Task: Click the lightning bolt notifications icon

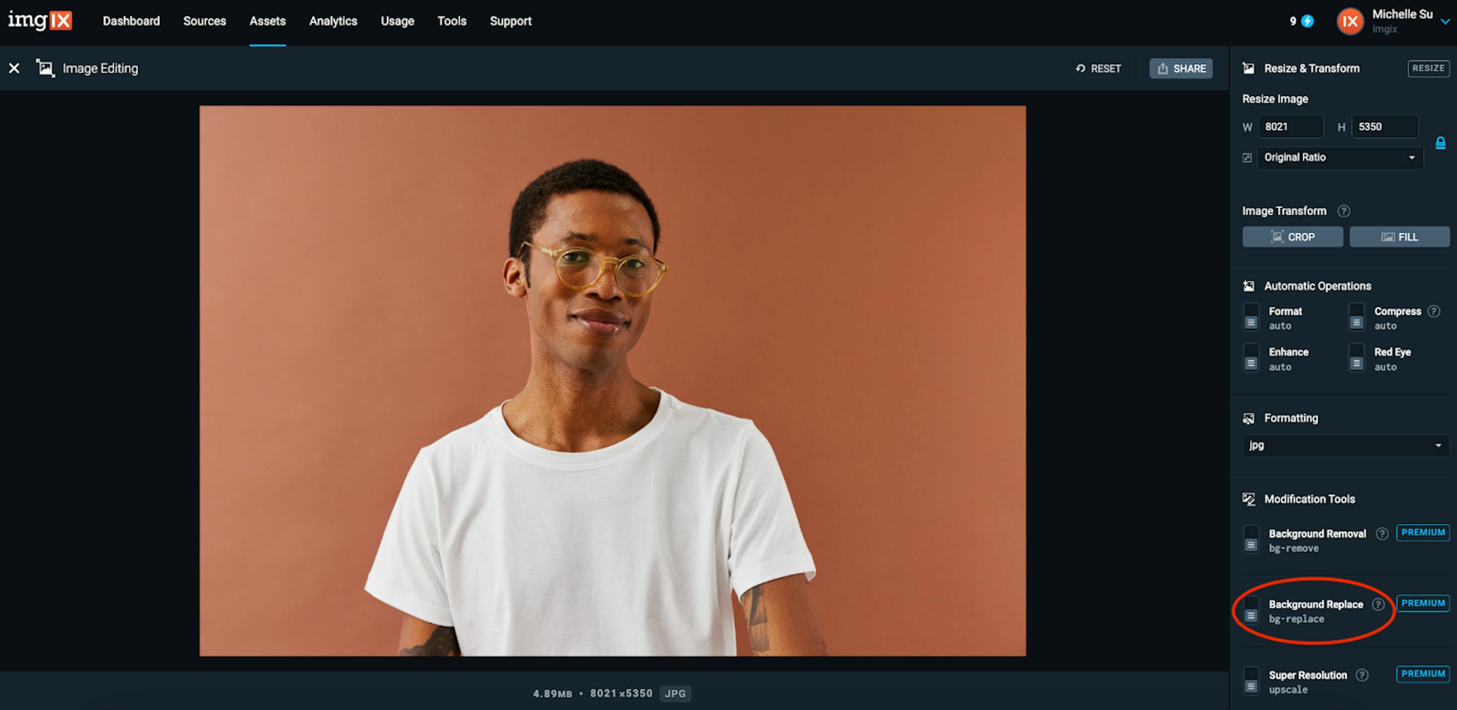Action: tap(1307, 21)
